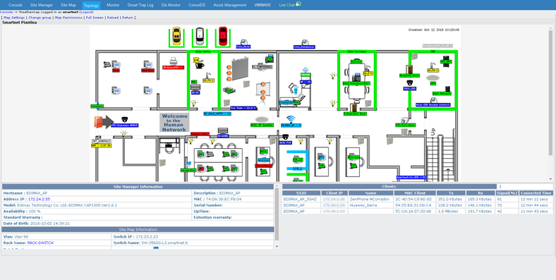Viewport: 556px width, 280px height.
Task: Click the Full Screen link
Action: pos(95,18)
